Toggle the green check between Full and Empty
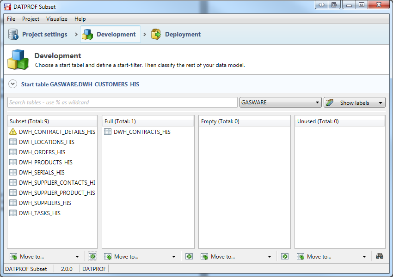393x277 pixels. (x=189, y=257)
